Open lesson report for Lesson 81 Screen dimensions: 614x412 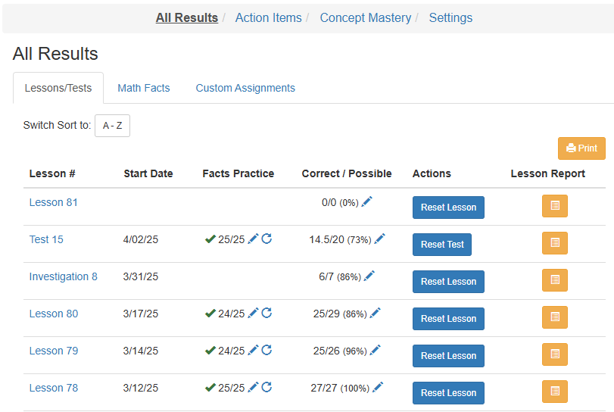point(554,205)
